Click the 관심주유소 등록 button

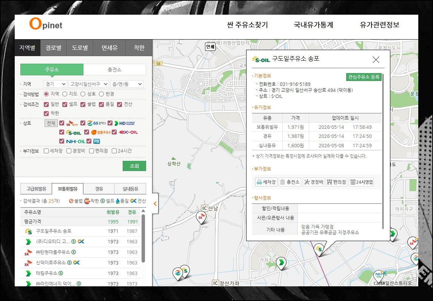[364, 77]
